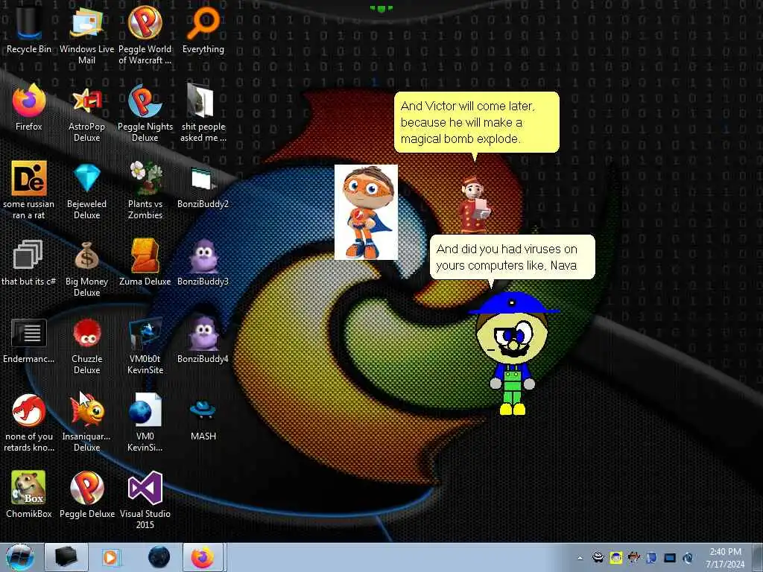The width and height of the screenshot is (763, 572).
Task: Open the Recycle Bin desktop icon
Action: (x=29, y=30)
